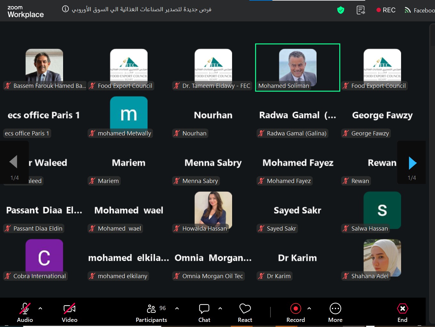The image size is (435, 327).
Task: Select the Menna Sabry participant tile
Action: point(213,163)
